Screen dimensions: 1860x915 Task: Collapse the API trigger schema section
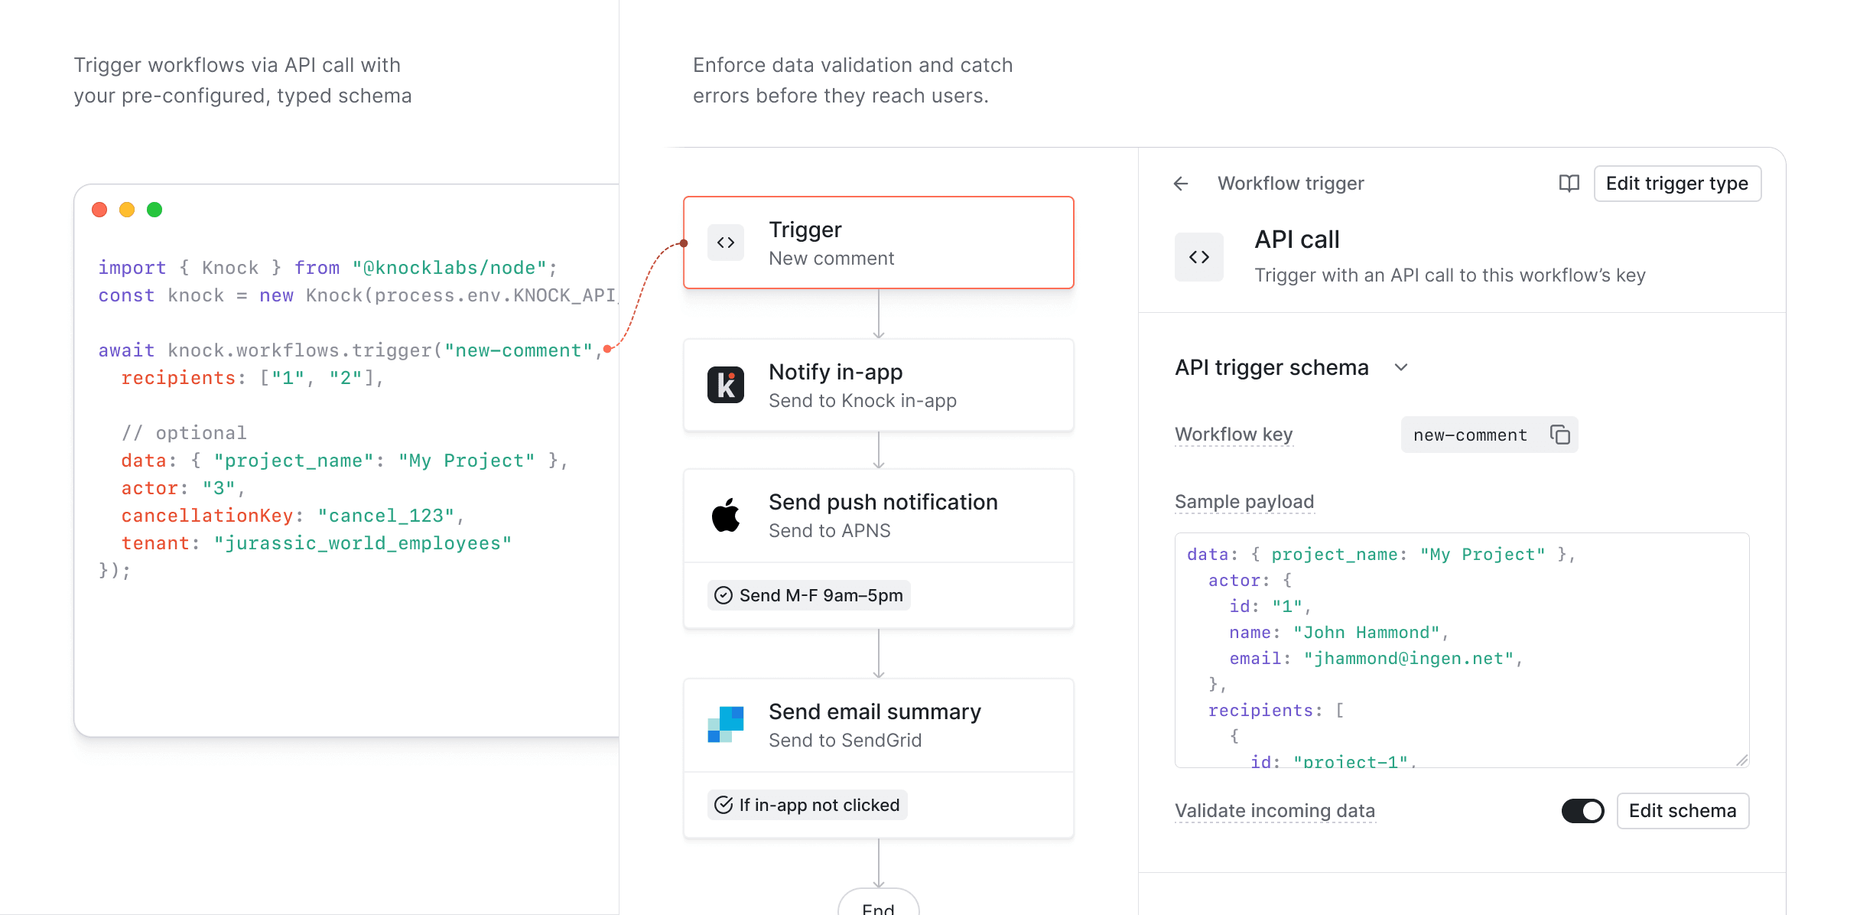(1401, 367)
